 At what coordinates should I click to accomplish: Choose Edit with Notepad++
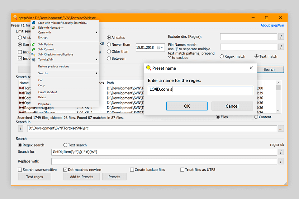click(x=51, y=28)
